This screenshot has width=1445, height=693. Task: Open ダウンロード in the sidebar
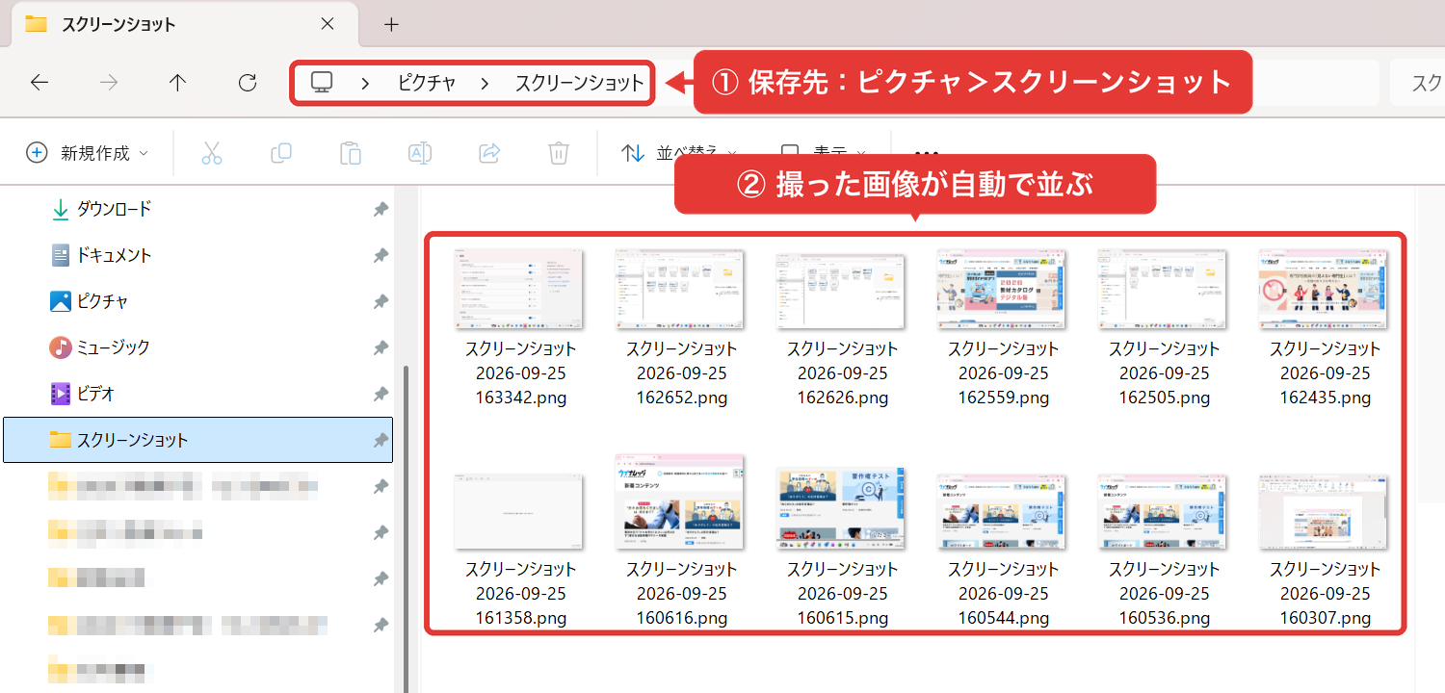tap(114, 209)
